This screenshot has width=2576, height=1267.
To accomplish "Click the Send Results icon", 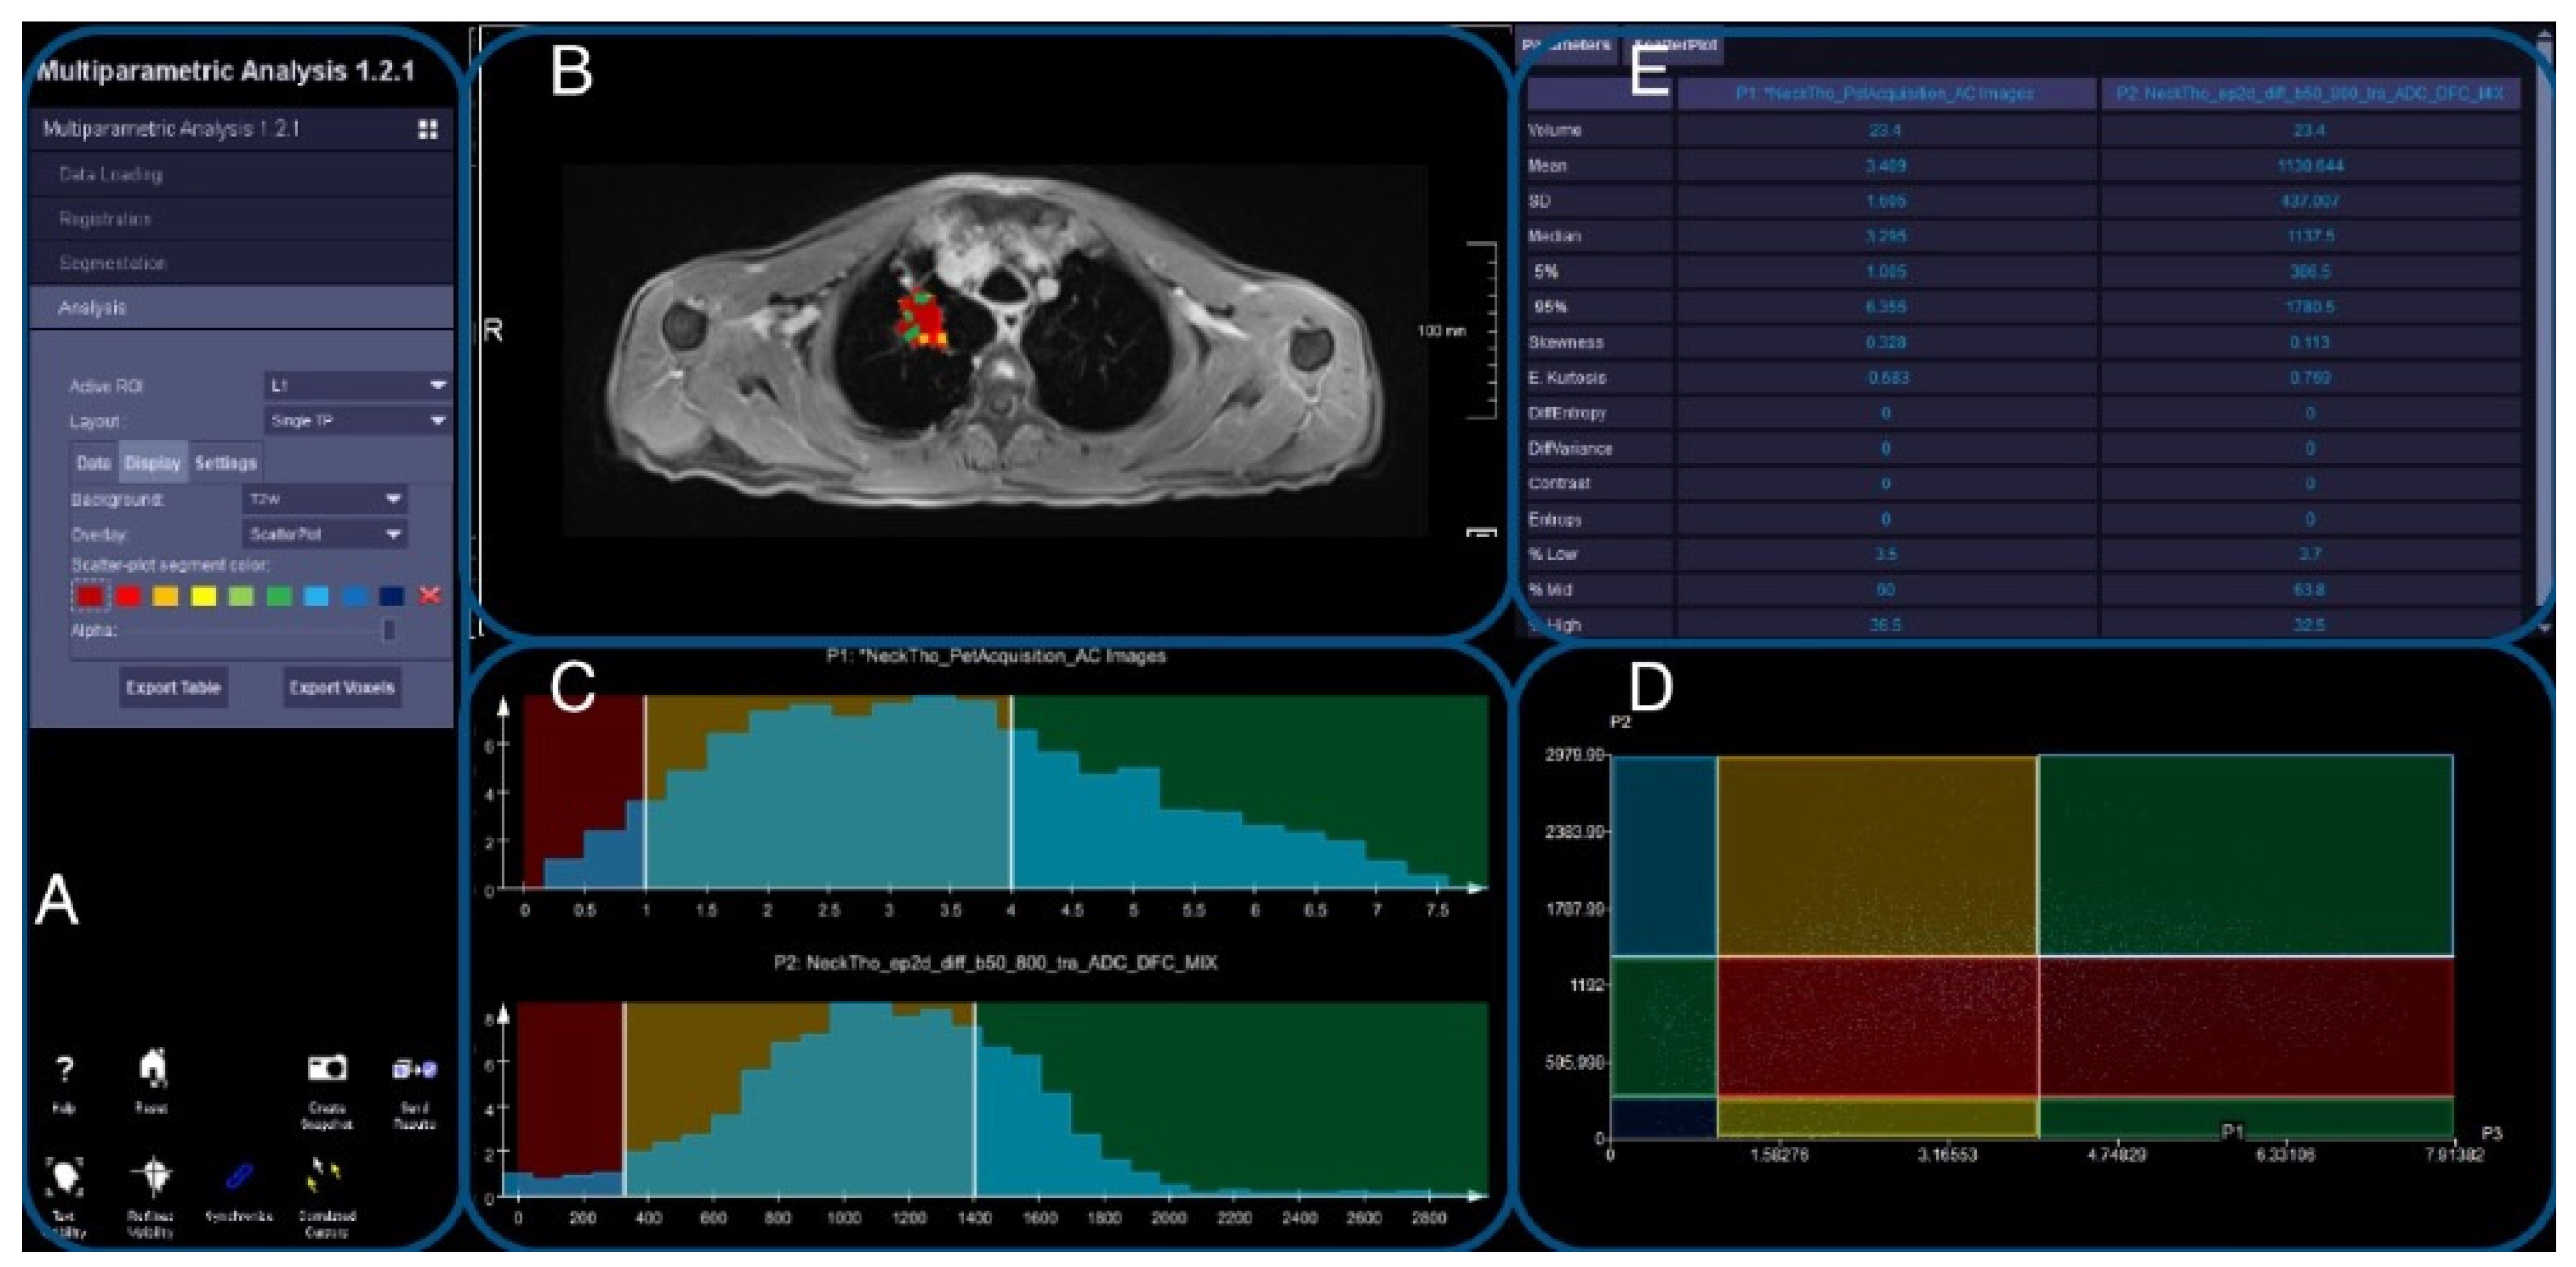I will (x=414, y=1069).
